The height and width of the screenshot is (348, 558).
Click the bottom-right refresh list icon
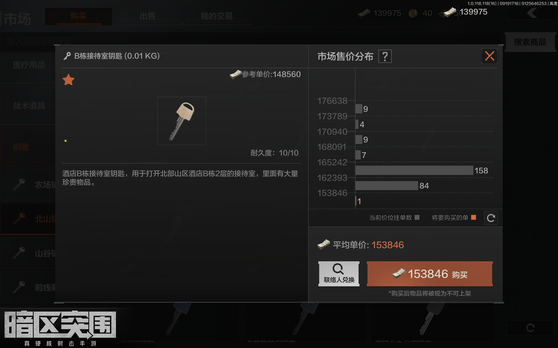pyautogui.click(x=530, y=328)
